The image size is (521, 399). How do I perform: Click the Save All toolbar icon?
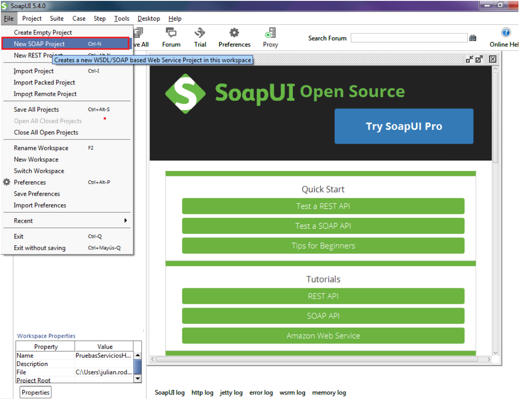[x=138, y=37]
